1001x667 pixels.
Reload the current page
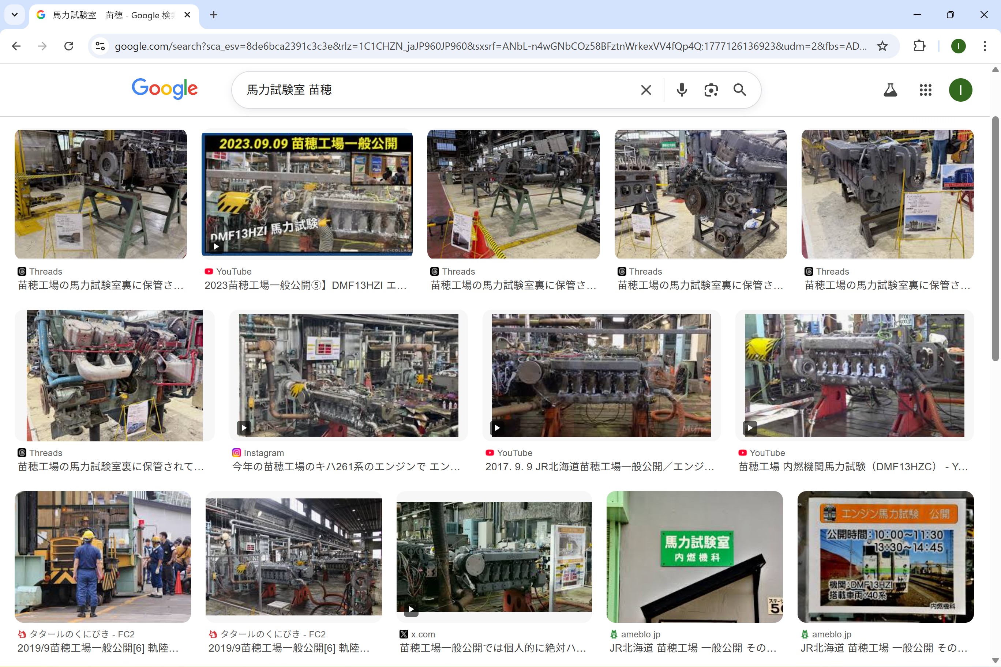coord(68,46)
